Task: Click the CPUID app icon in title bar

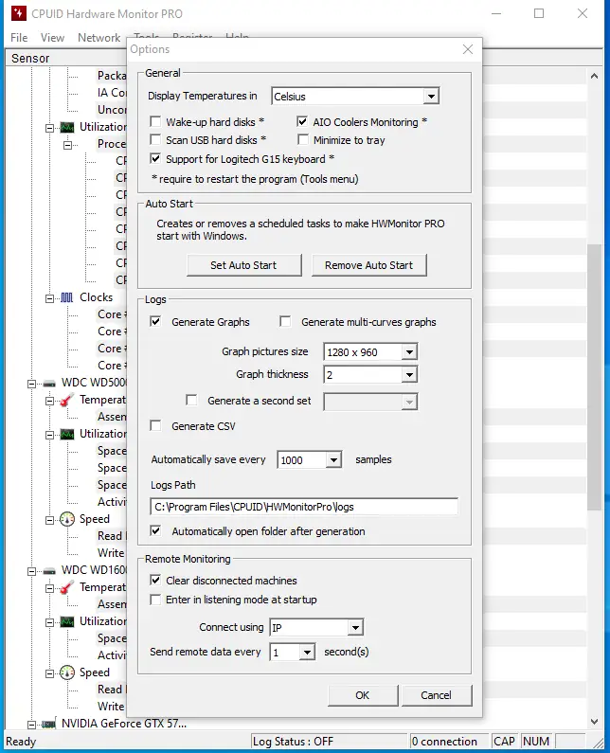Action: tap(19, 13)
